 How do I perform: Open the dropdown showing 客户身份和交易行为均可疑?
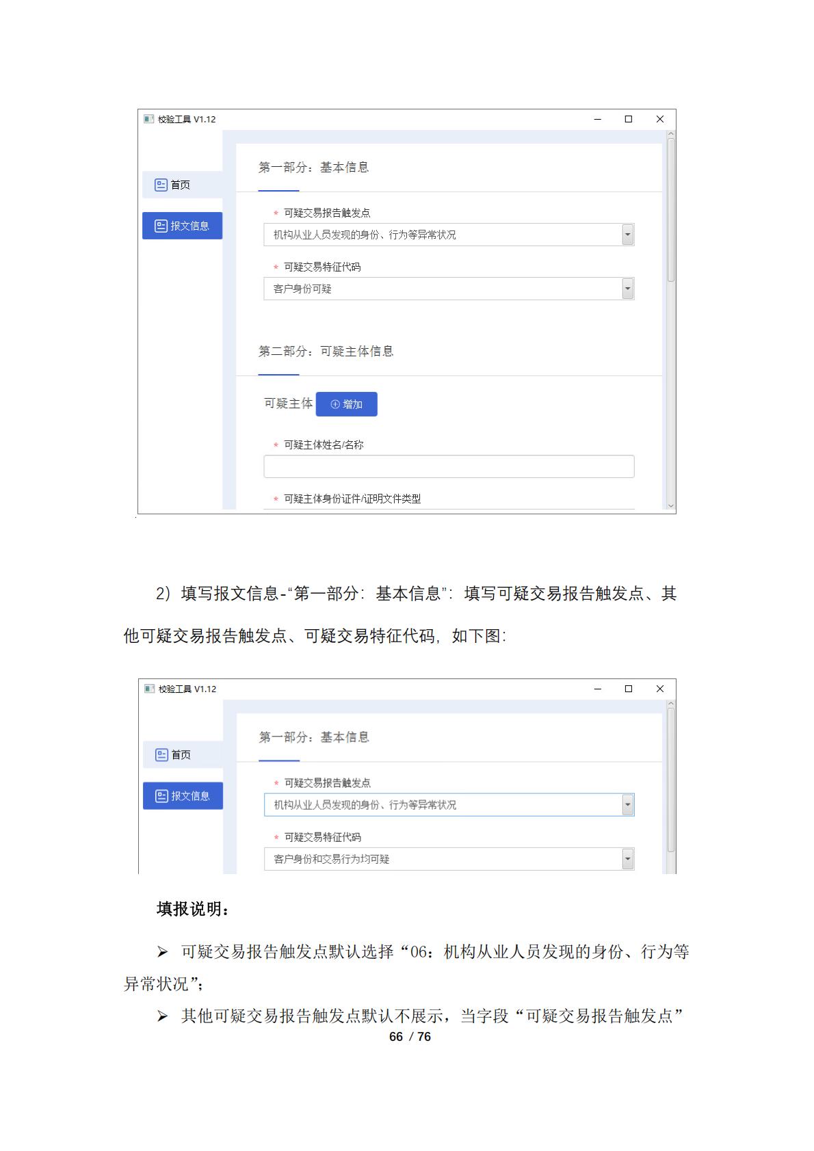click(x=627, y=859)
